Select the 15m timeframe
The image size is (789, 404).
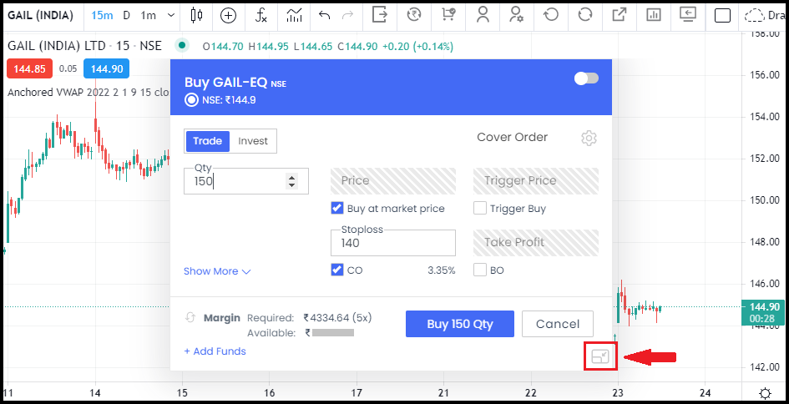(102, 15)
